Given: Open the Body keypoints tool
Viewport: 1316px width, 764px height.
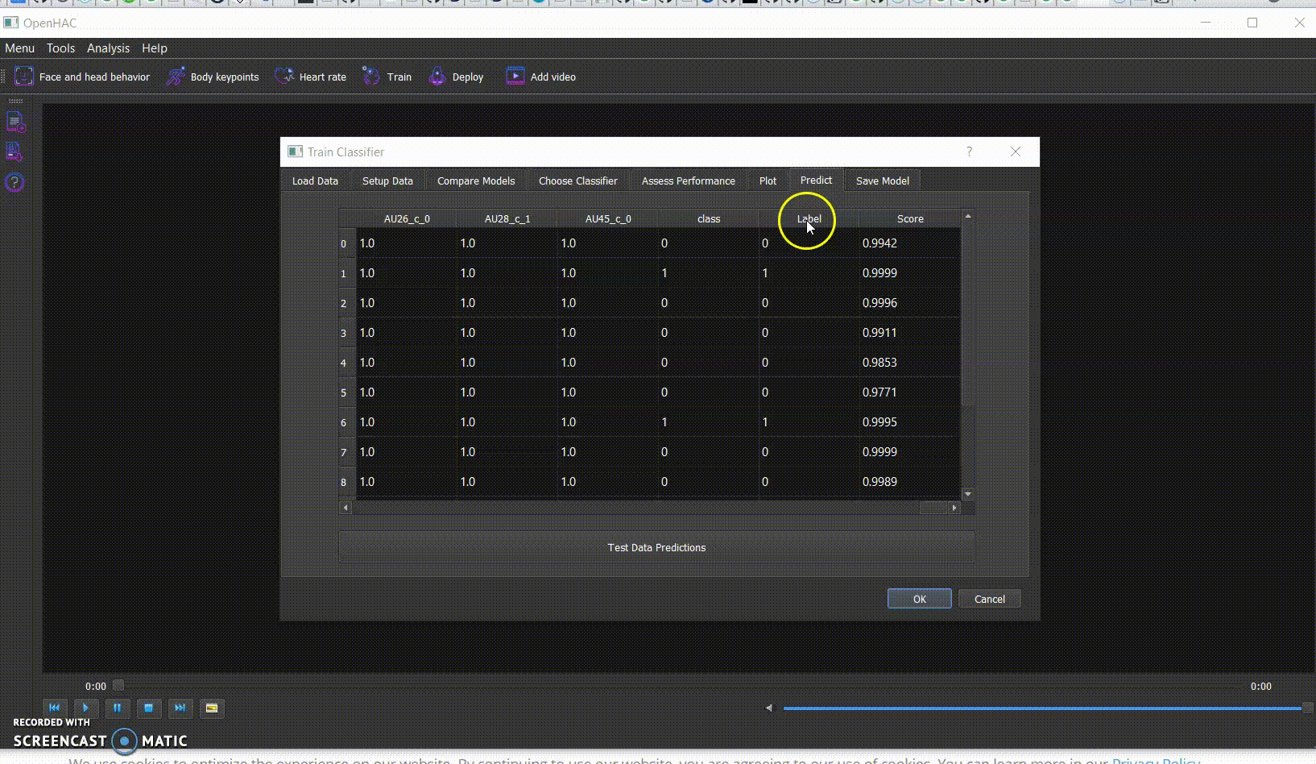Looking at the screenshot, I should tap(176, 77).
